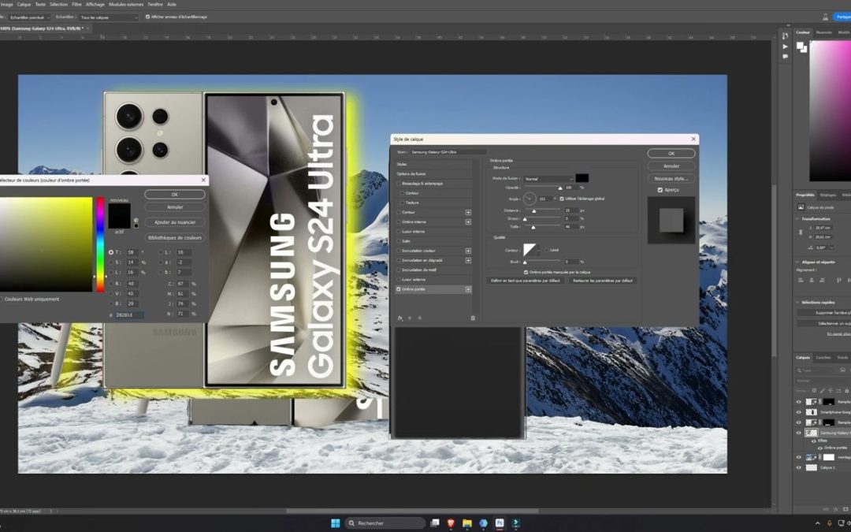851x532 pixels.
Task: Click the trash delete-effect icon in Style de calque
Action: (473, 318)
